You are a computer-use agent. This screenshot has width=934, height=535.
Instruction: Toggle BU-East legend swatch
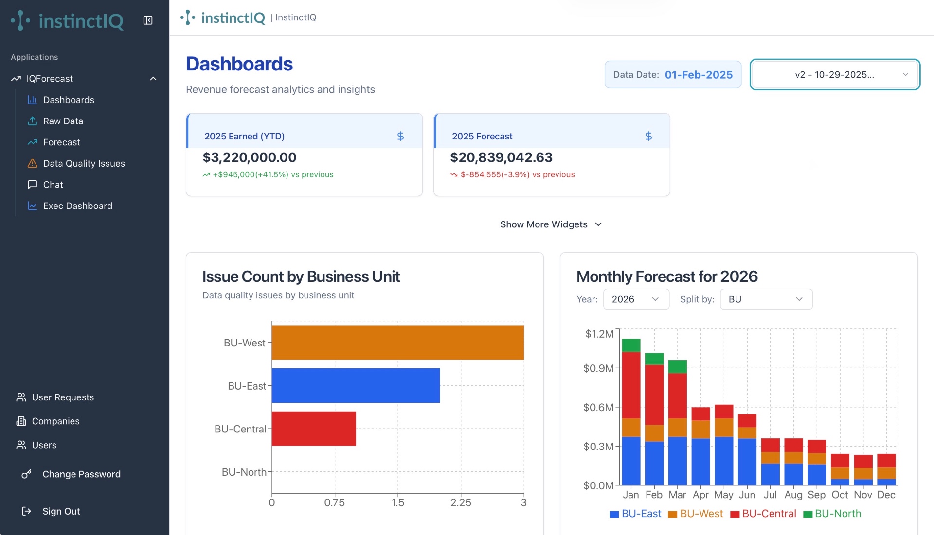click(x=614, y=515)
